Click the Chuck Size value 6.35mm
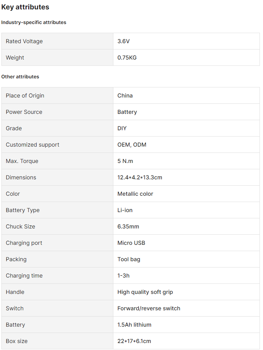Viewport: 263px width, 350px height. [x=128, y=226]
